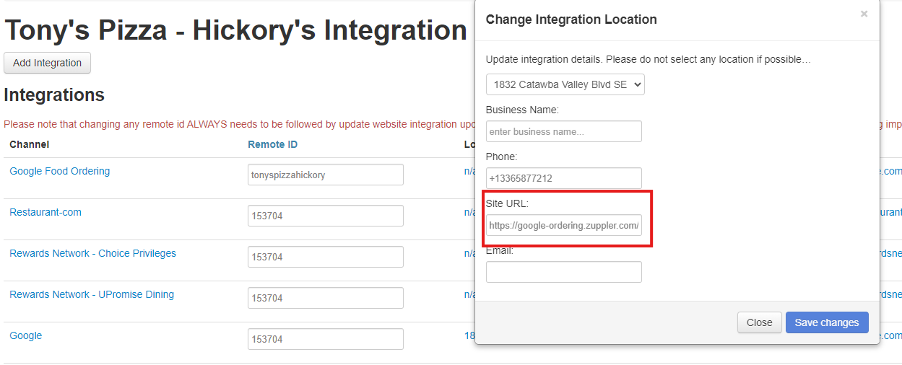Edit the Remote ID field for Restaurant-com
The height and width of the screenshot is (365, 902).
tap(325, 216)
